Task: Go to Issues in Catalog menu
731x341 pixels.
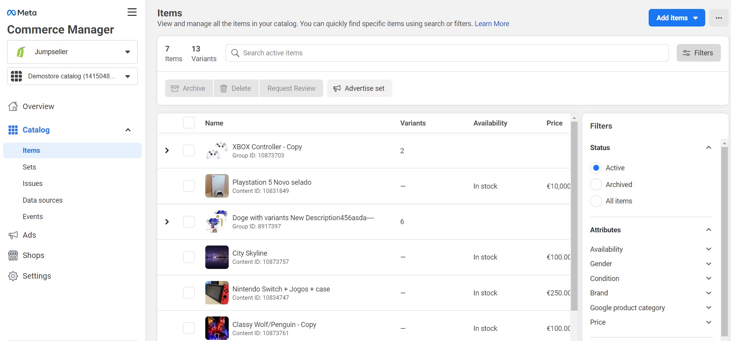Action: pos(32,184)
